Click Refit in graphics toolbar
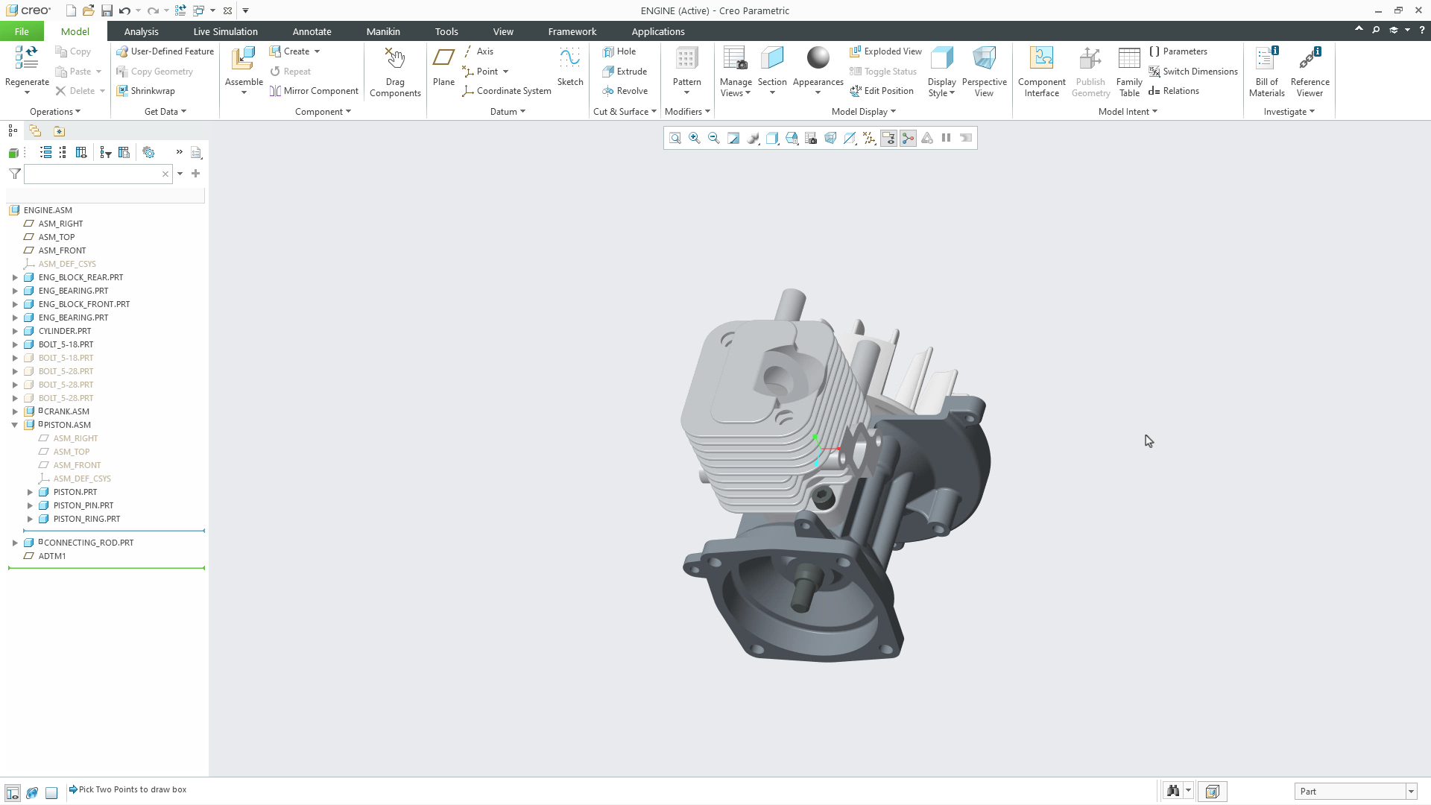The width and height of the screenshot is (1431, 805). [x=675, y=138]
